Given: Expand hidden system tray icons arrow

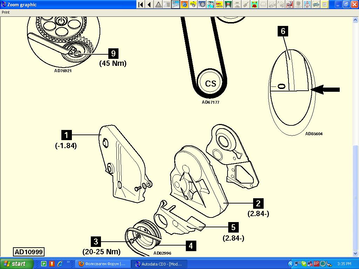Looking at the screenshot, I should point(291,264).
